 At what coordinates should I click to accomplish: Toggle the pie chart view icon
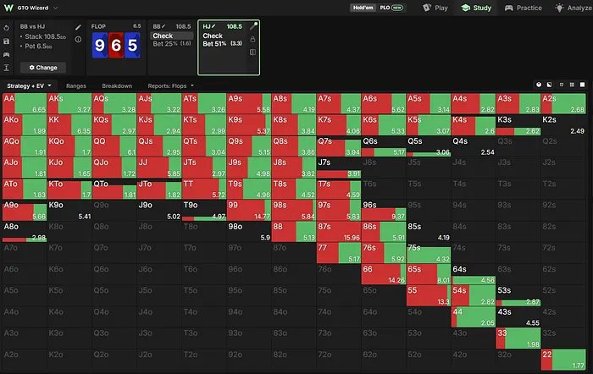(x=539, y=85)
